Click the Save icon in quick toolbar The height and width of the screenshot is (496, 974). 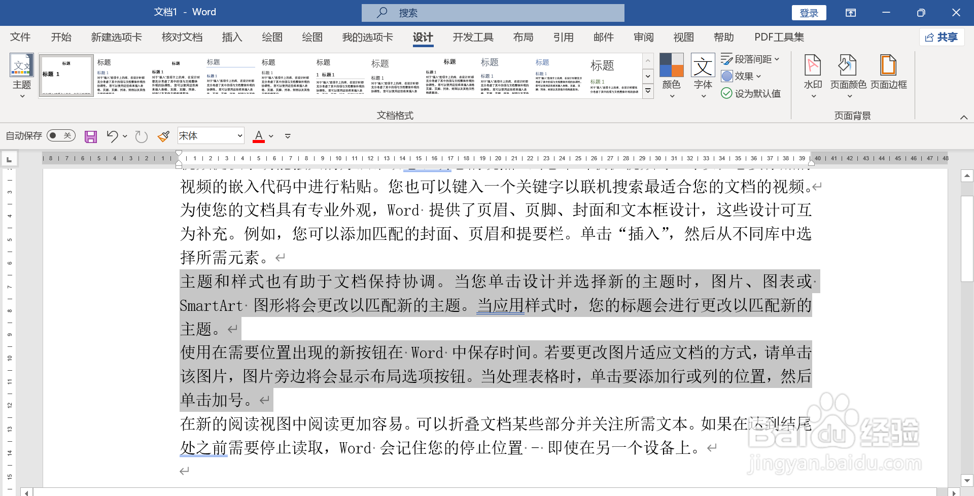[91, 136]
